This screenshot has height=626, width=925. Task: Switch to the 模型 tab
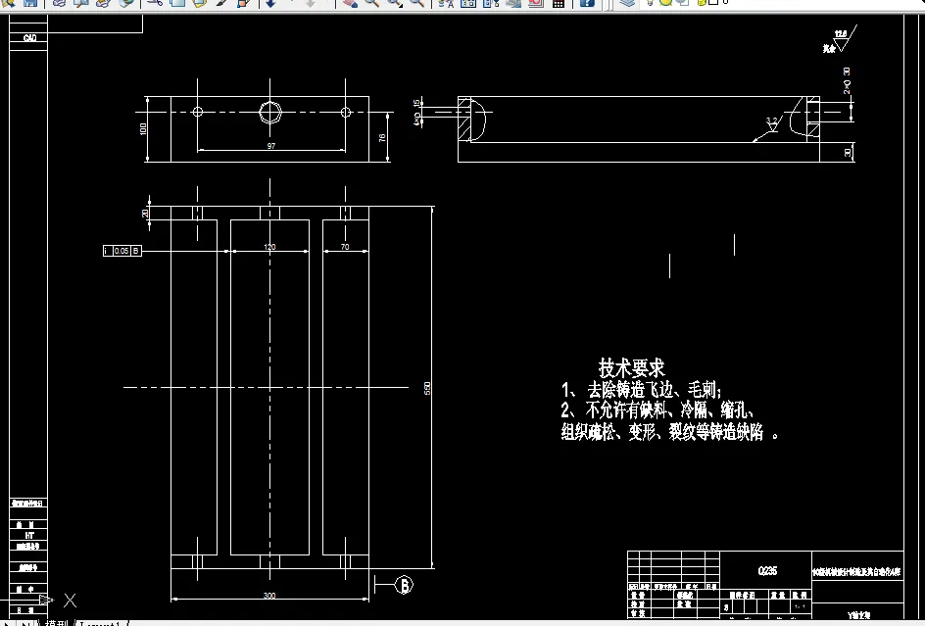pos(57,623)
